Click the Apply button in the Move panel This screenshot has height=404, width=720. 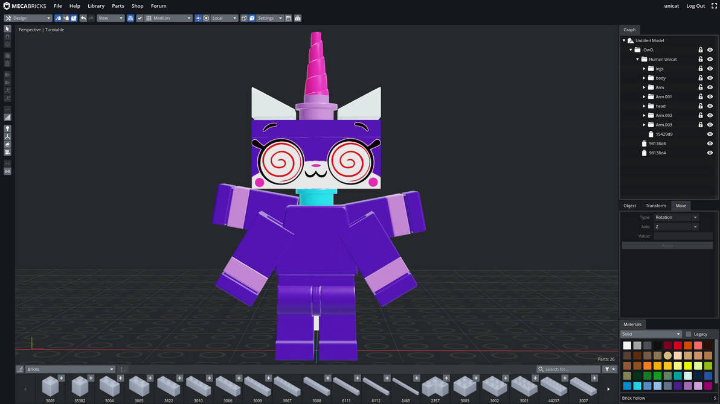(x=667, y=245)
